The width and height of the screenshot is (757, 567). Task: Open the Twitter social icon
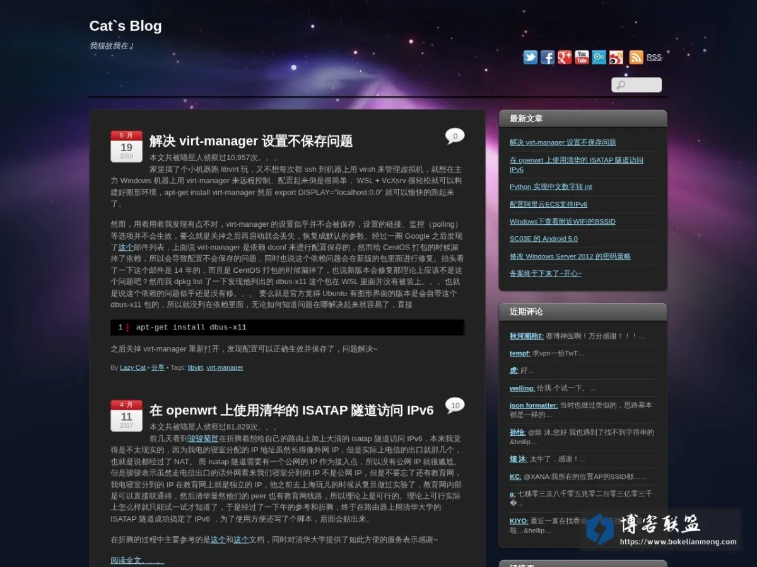pyautogui.click(x=531, y=57)
